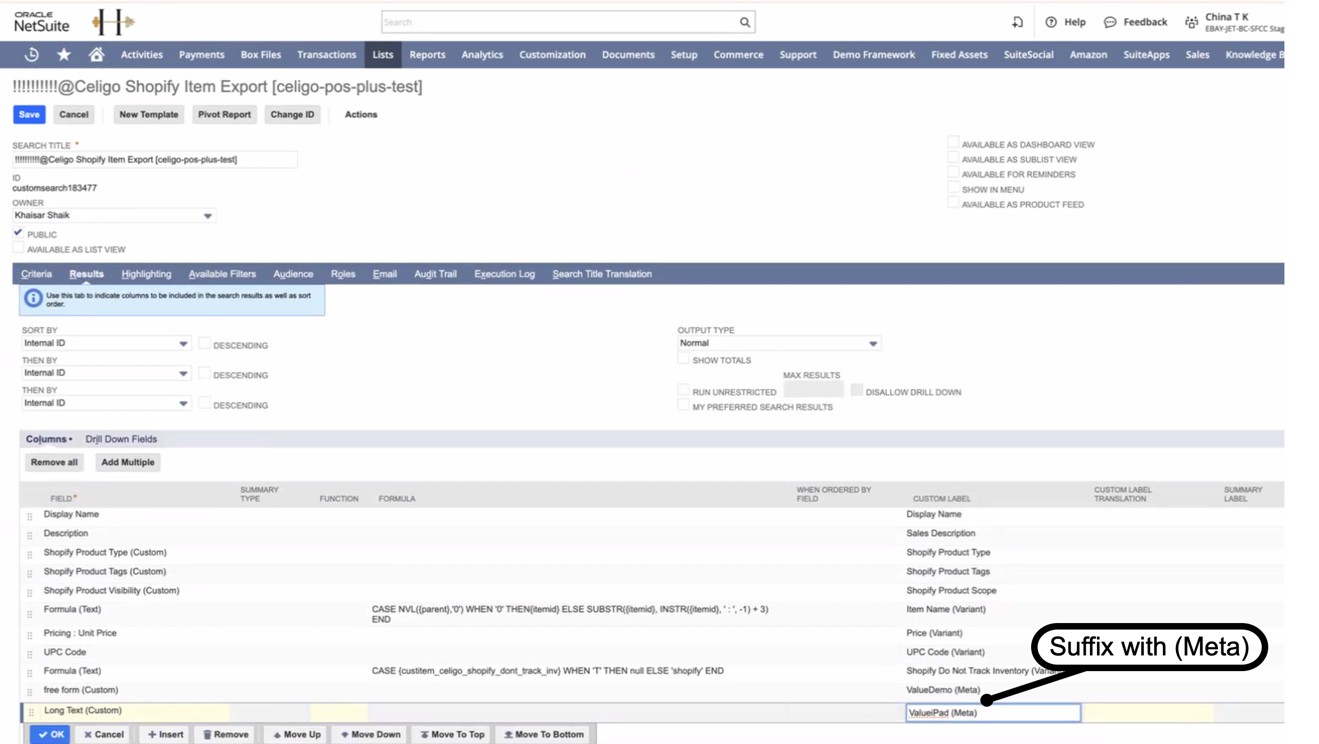
Task: Click the company logo next to NetSuite
Action: (x=113, y=22)
